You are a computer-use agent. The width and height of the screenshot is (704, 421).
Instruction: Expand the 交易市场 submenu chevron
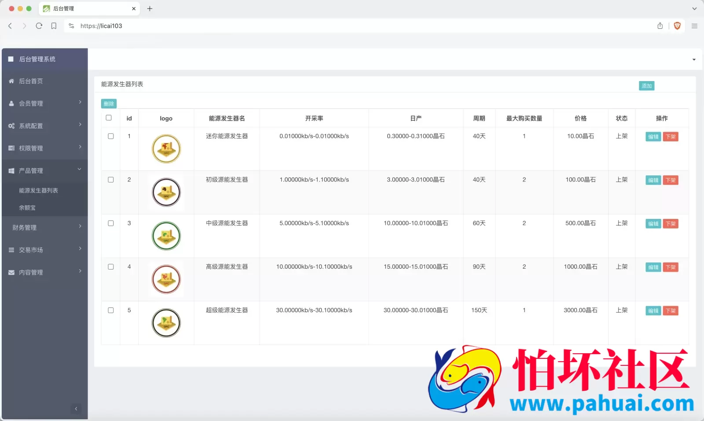tap(80, 249)
